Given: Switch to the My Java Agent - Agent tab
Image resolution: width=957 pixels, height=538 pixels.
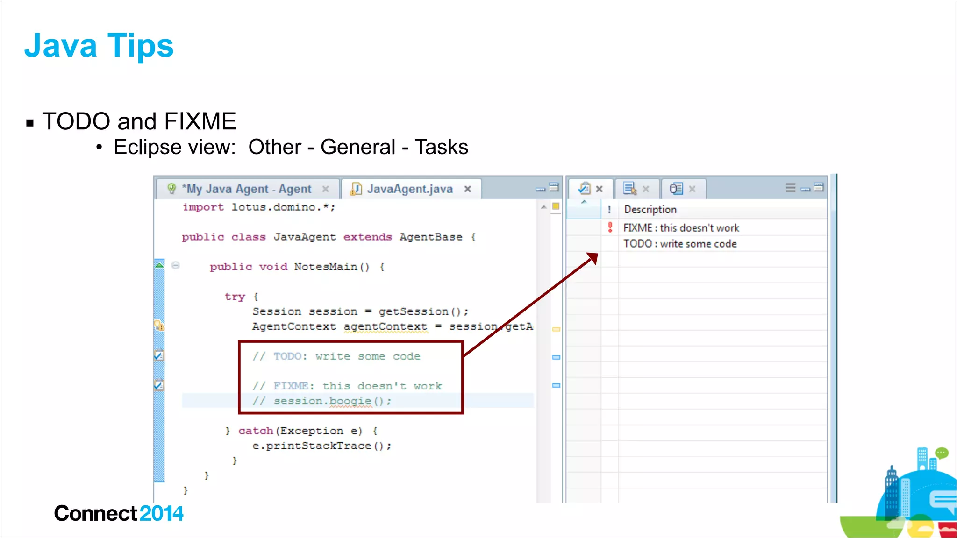Looking at the screenshot, I should tap(246, 189).
